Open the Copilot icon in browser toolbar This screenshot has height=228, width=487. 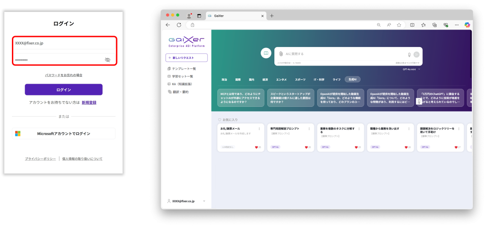click(x=467, y=25)
